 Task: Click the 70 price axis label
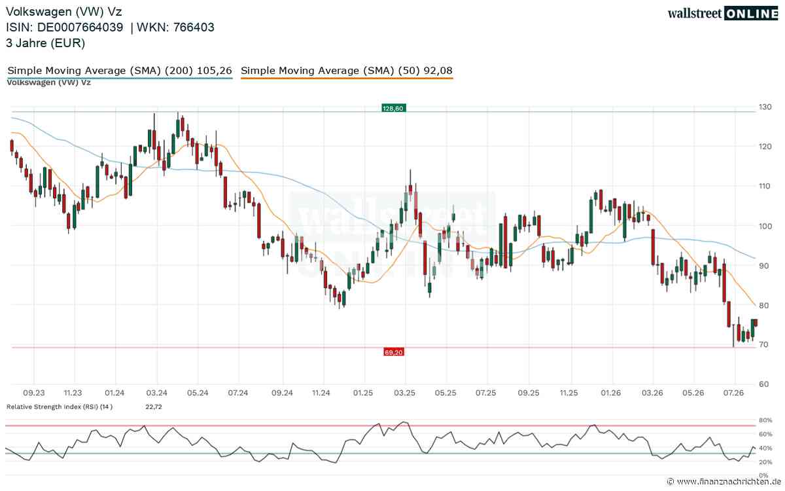(763, 344)
